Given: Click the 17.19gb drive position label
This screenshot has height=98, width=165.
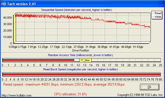Looking at the screenshot, I should pos(55,47).
